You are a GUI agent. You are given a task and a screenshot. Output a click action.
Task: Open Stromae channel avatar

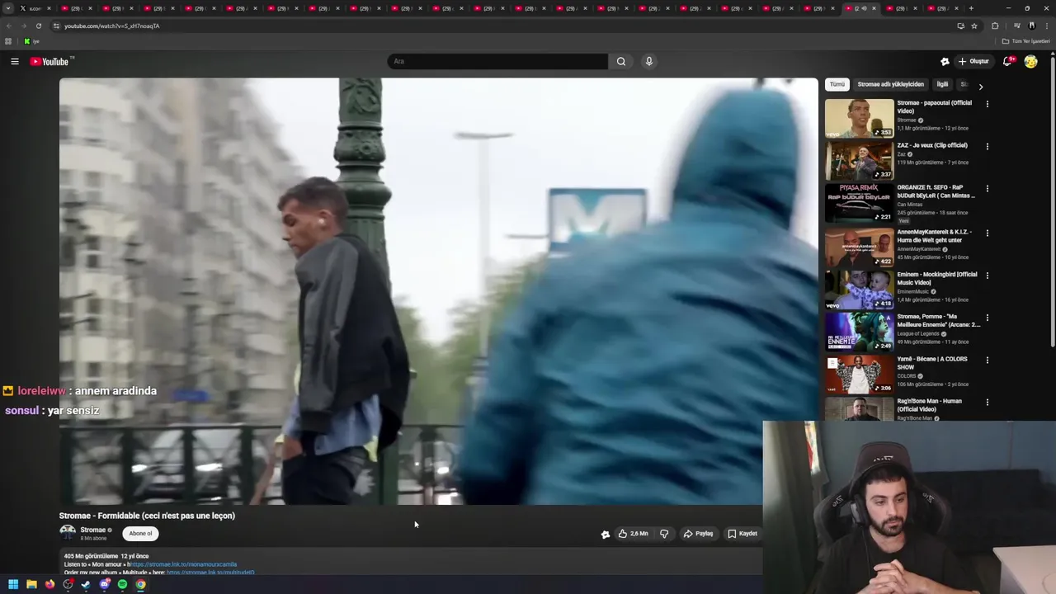(68, 533)
